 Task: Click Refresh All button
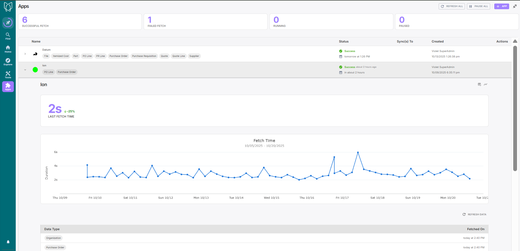[452, 6]
